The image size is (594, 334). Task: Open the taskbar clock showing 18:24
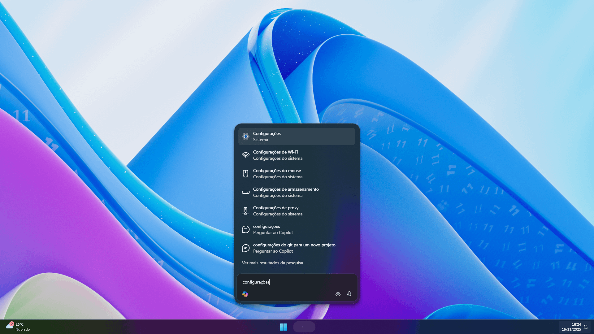(x=571, y=327)
